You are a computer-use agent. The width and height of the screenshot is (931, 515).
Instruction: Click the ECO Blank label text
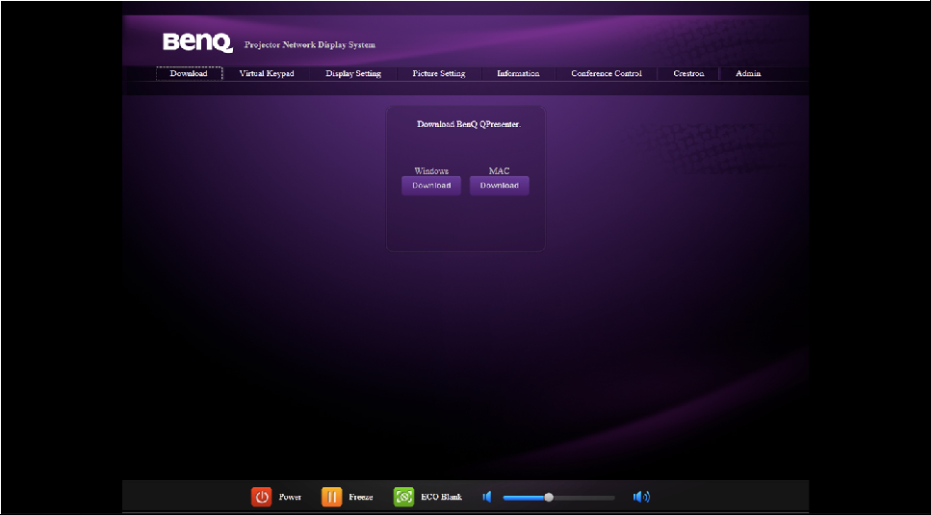pos(441,498)
